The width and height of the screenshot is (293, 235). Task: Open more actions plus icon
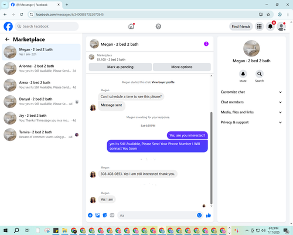click(x=90, y=216)
